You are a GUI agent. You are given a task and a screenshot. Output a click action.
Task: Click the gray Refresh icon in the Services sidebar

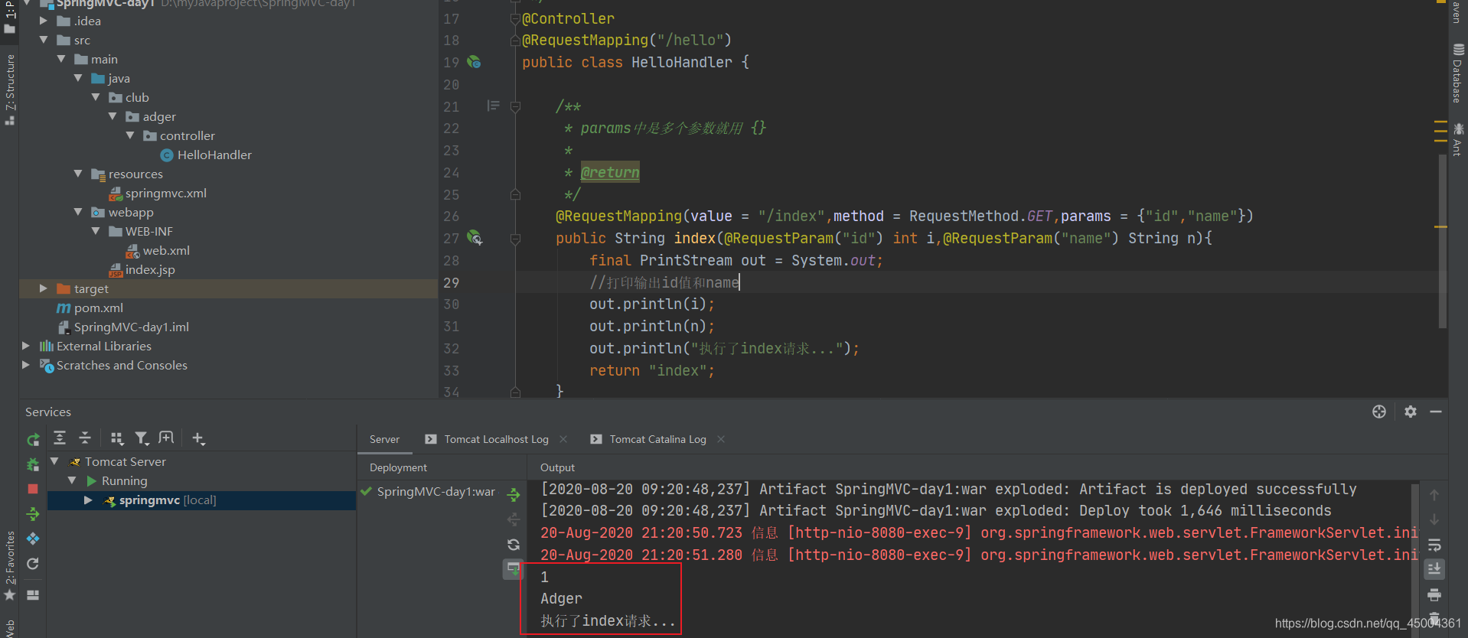point(33,564)
